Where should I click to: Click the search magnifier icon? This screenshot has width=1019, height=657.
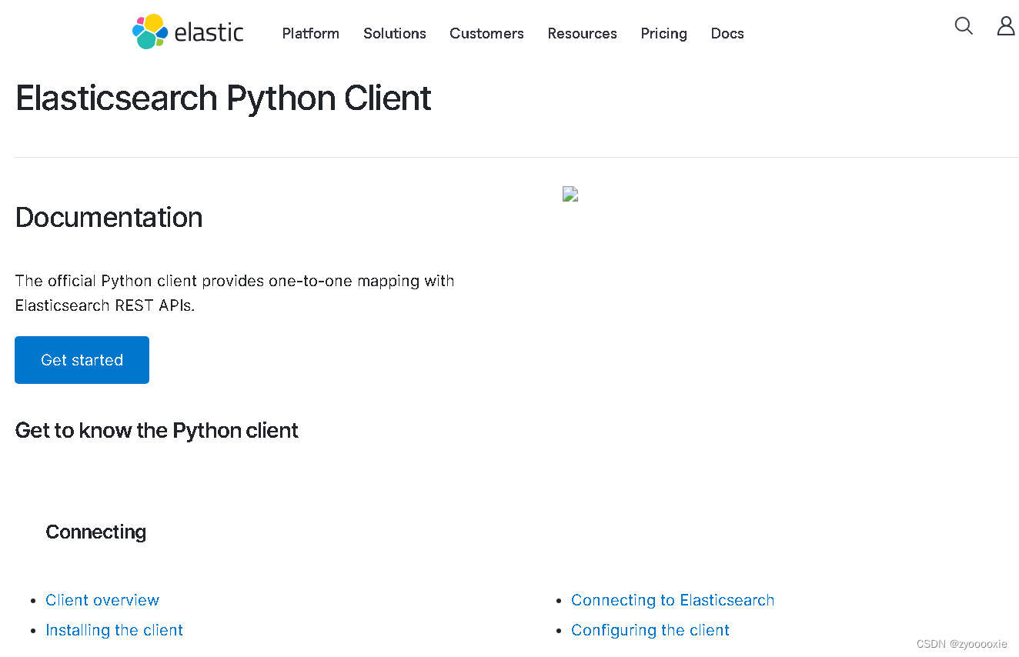[x=964, y=25]
